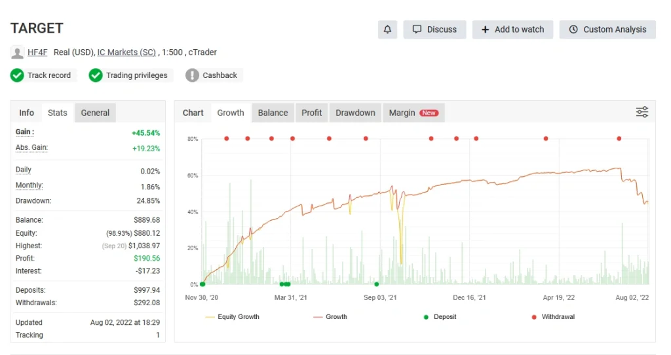
Task: Click the $292.08 withdrawals value
Action: (x=147, y=303)
